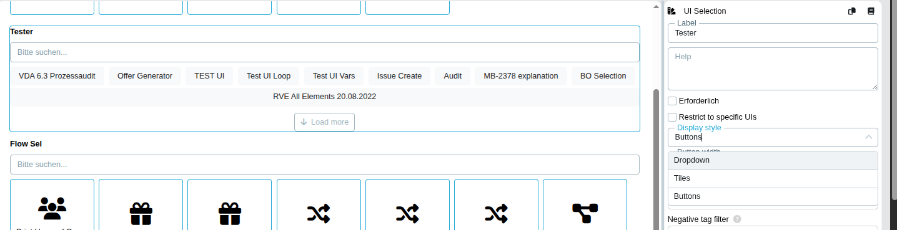Enable Restrict to specific UIs
The height and width of the screenshot is (230, 897).
point(672,117)
